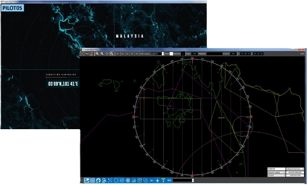The height and width of the screenshot is (185, 308).
Task: Click the PREV button in top toolbar
Action: click(x=87, y=53)
